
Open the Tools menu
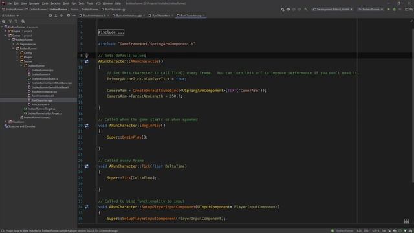click(x=90, y=3)
